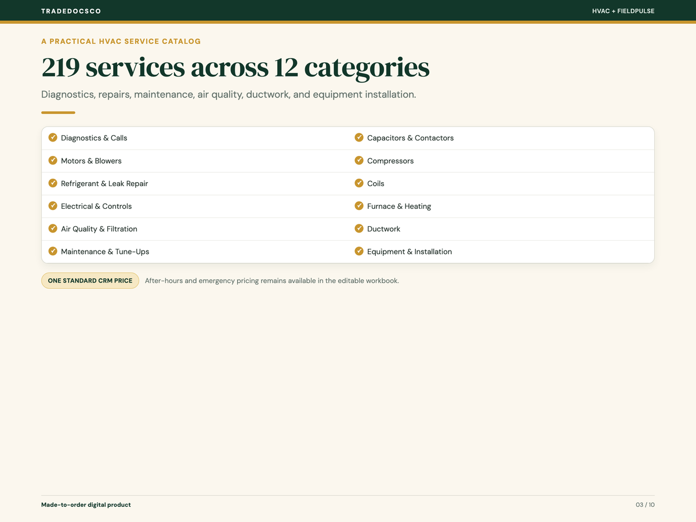Select the Furnace & Heating category text
Viewport: 696px width, 522px height.
click(399, 206)
